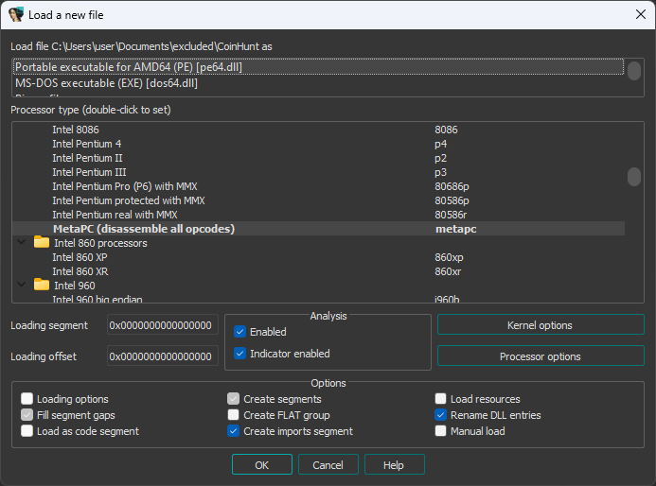The width and height of the screenshot is (656, 486).
Task: Select the Intel Pentium II row
Action: pos(318,158)
